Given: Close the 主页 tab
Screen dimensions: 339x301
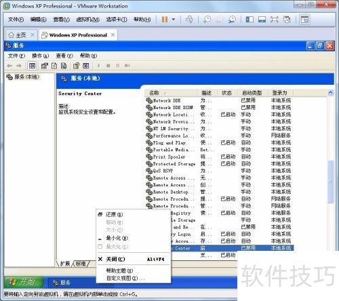Looking at the screenshot, I should point(33,35).
